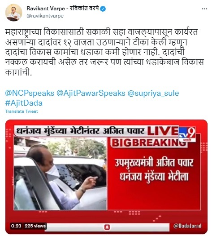Click Translate Tweet
The height and width of the screenshot is (236, 212).
pyautogui.click(x=22, y=111)
